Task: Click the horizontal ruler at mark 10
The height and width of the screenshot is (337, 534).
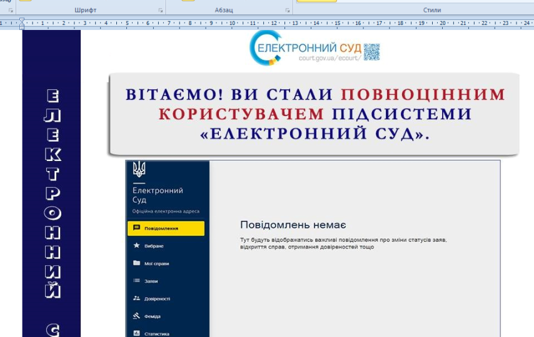Action: coord(232,23)
